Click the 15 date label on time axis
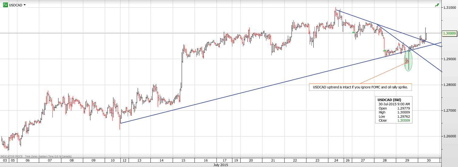 click(x=183, y=160)
